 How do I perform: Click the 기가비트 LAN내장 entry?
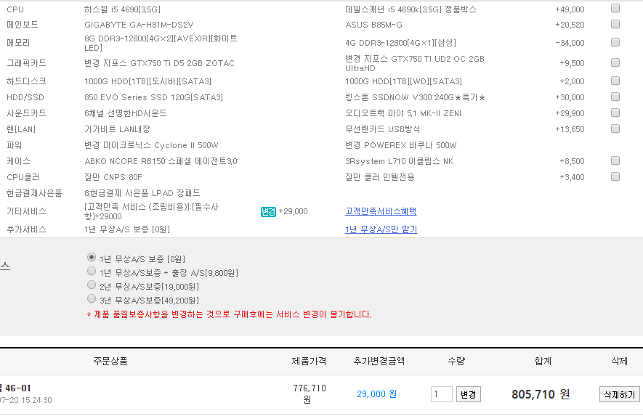pos(117,129)
